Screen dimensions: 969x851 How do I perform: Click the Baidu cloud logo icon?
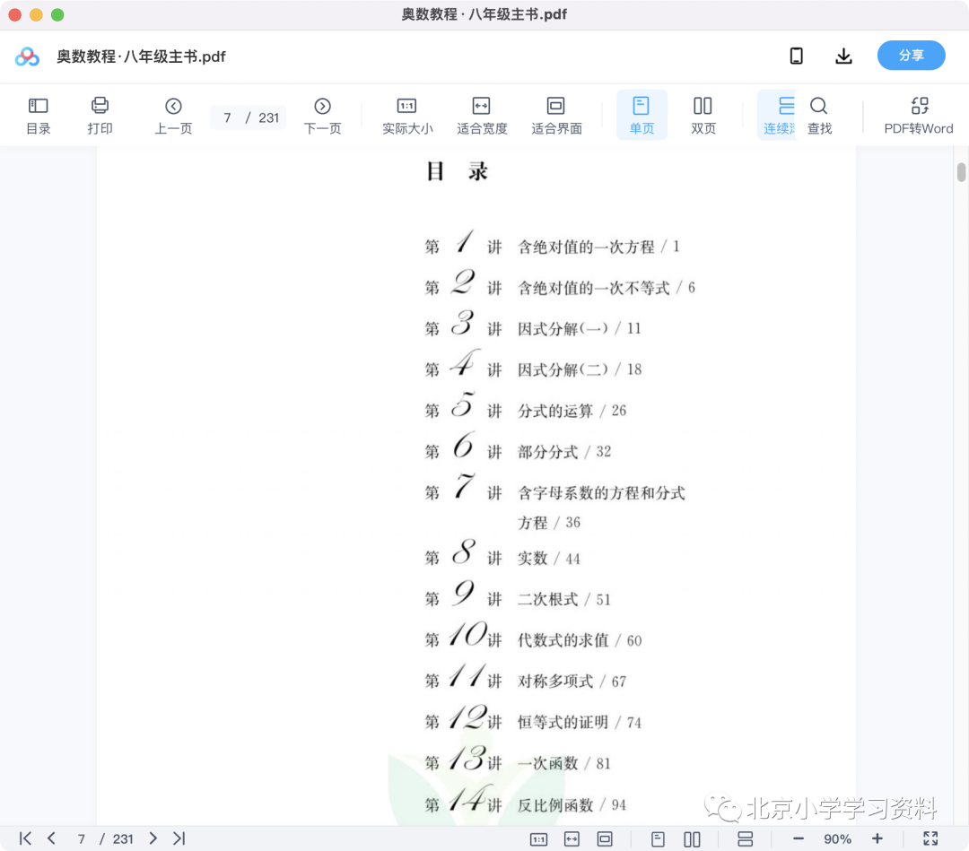pos(27,56)
